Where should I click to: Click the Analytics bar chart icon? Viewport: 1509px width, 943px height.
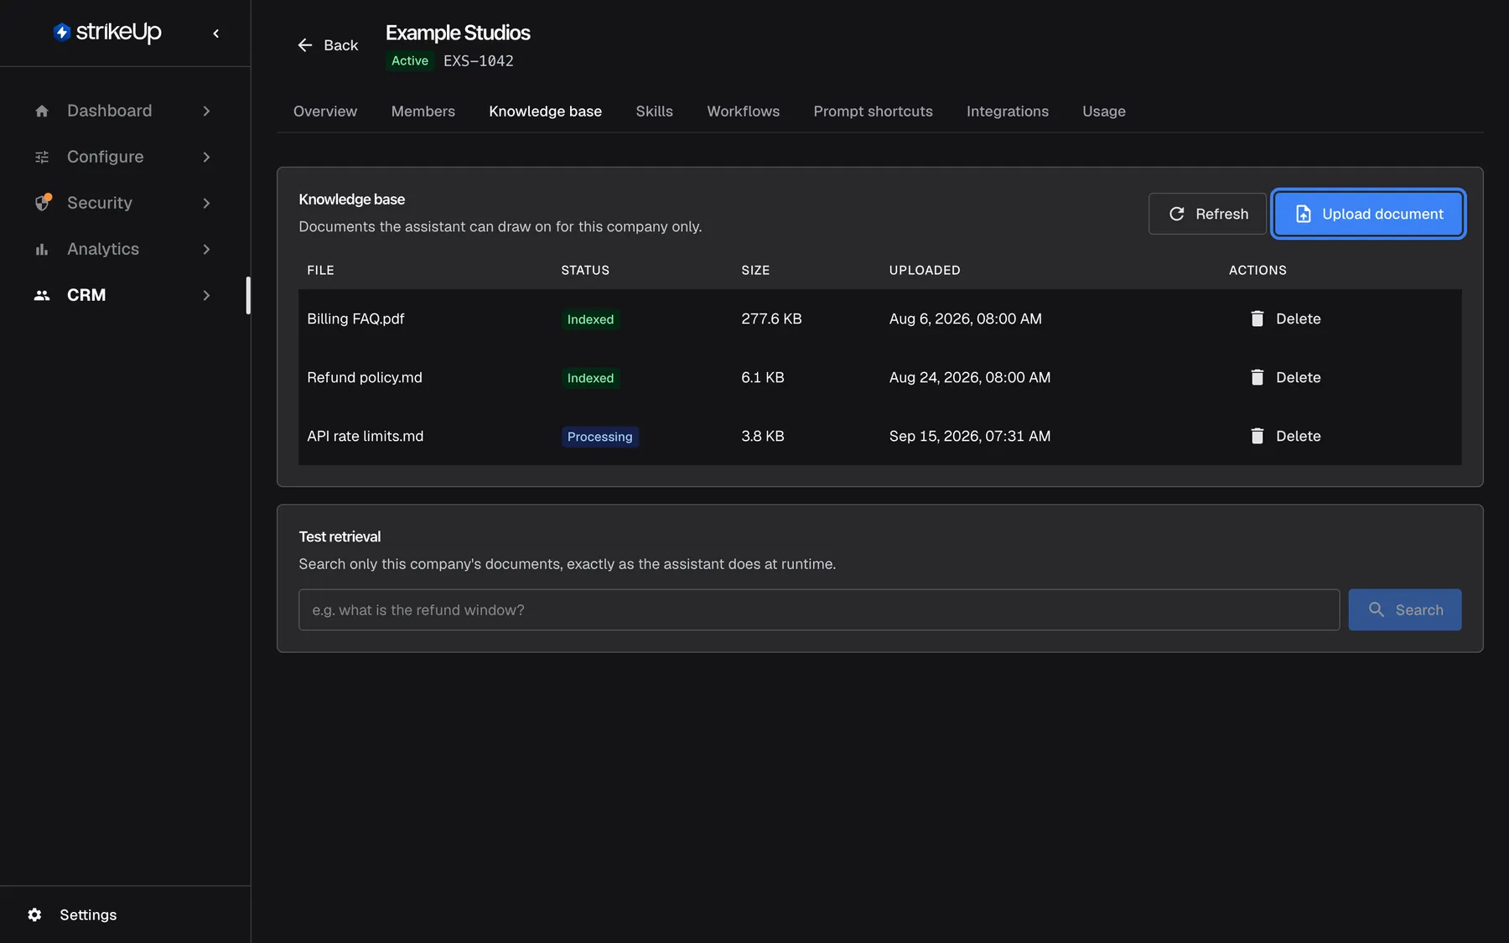click(x=42, y=249)
